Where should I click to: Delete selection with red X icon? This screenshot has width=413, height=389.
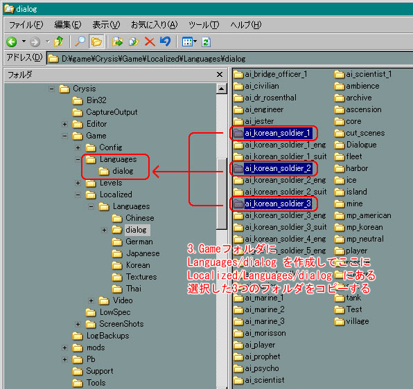(x=150, y=42)
